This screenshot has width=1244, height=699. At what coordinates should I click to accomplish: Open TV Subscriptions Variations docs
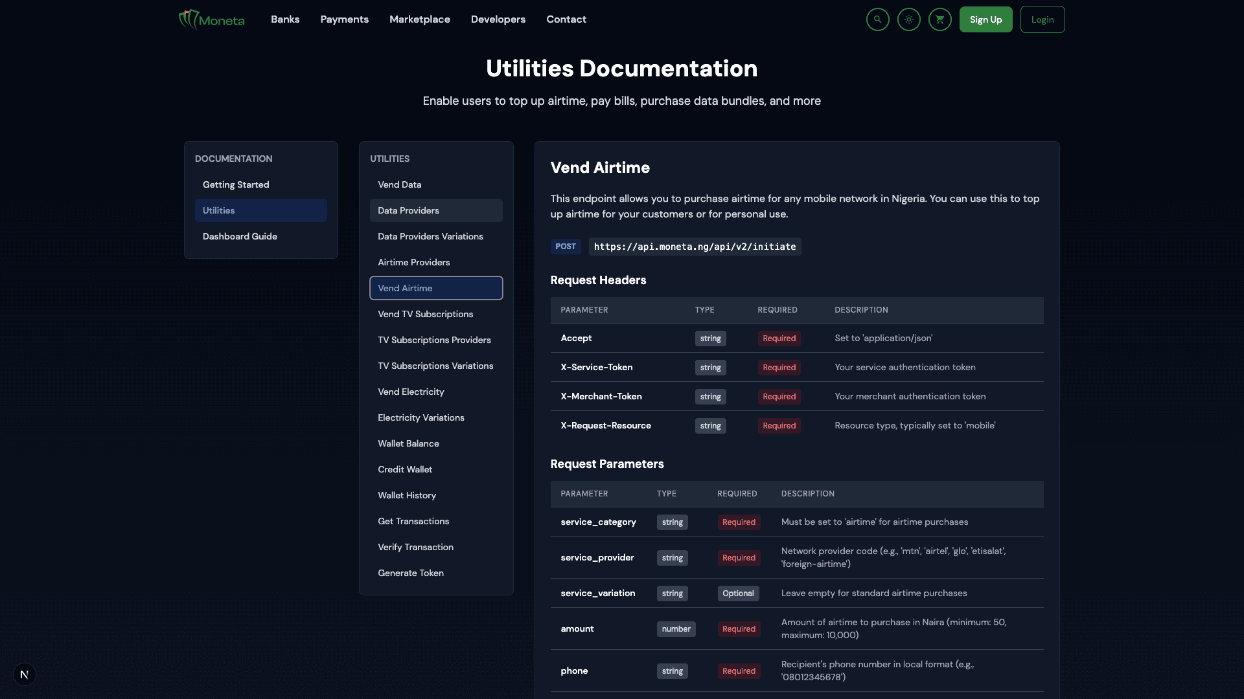(436, 366)
